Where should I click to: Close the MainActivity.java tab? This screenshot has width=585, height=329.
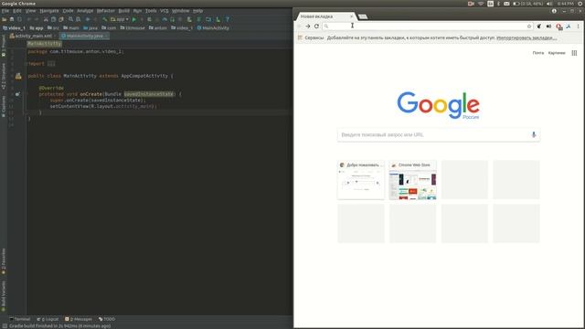(106, 36)
